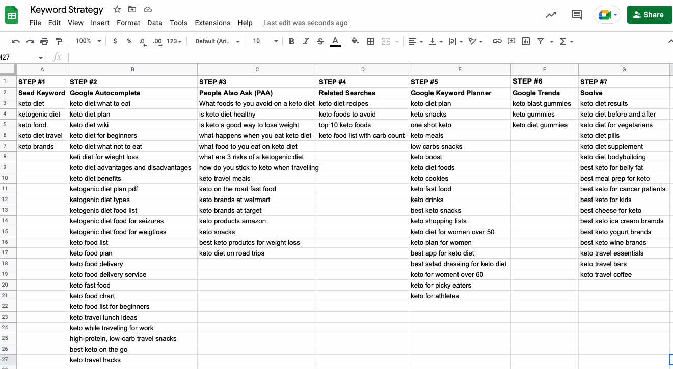Insert a chart
This screenshot has height=369, width=673.
click(526, 41)
